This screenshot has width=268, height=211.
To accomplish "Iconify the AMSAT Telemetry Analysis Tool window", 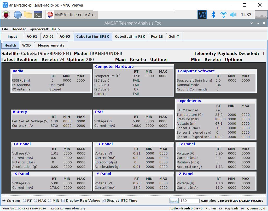I will (252, 23).
